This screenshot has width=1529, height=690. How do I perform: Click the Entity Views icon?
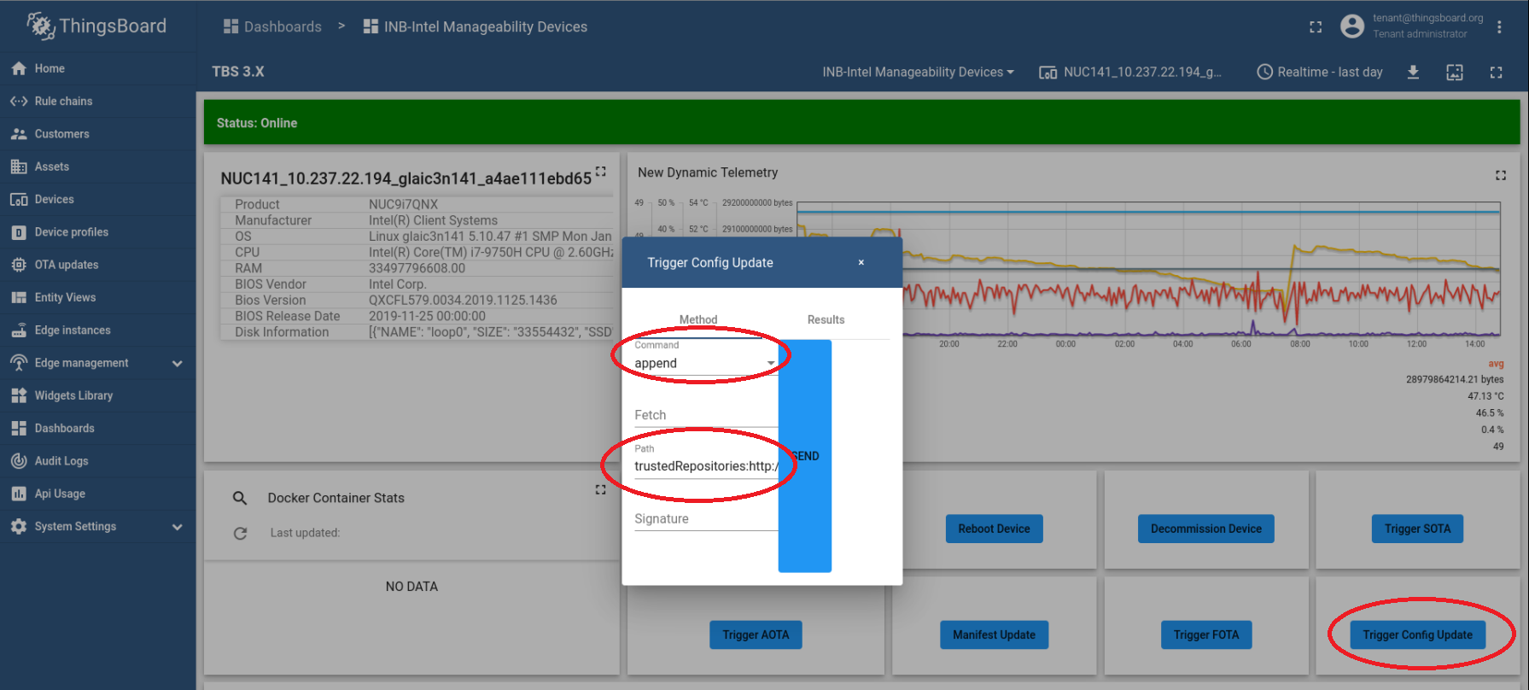tap(19, 297)
